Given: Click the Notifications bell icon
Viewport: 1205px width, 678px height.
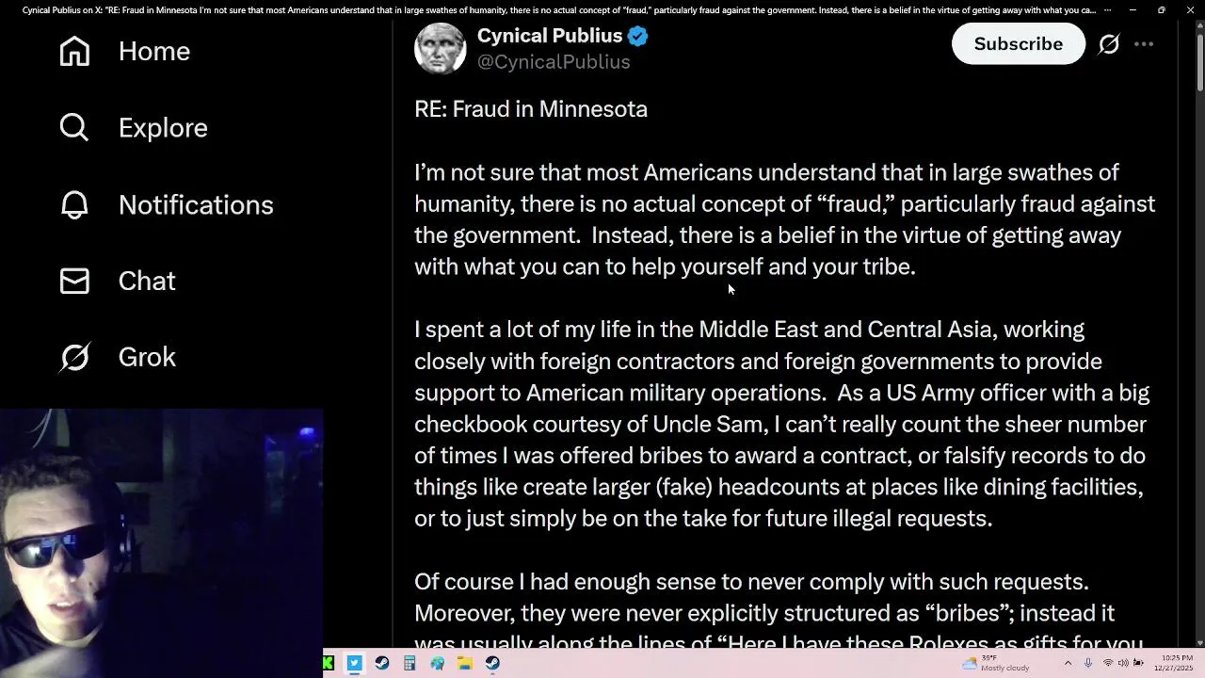Looking at the screenshot, I should click(x=74, y=204).
